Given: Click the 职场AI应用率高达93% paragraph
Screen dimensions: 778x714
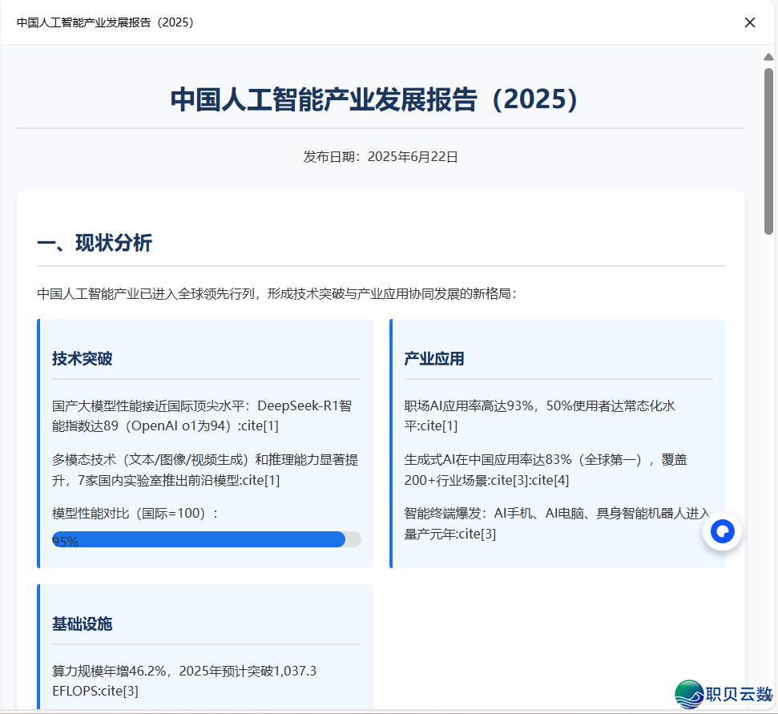Looking at the screenshot, I should pyautogui.click(x=539, y=416).
